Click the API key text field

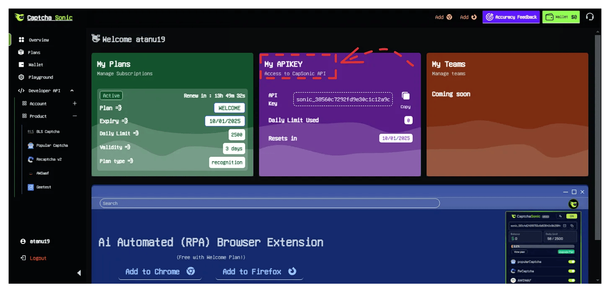(x=343, y=100)
